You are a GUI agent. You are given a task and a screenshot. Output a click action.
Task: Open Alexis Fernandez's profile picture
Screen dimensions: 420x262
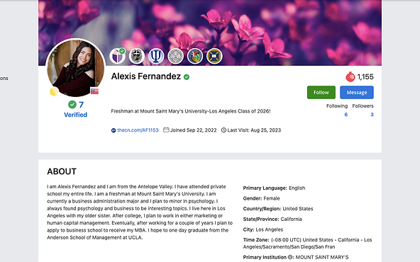[x=75, y=68]
